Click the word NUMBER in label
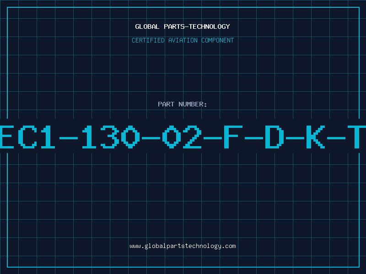This screenshot has height=274, width=366. 193,104
